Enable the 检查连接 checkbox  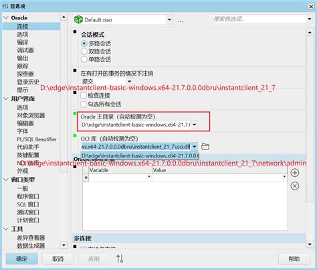(x=84, y=95)
